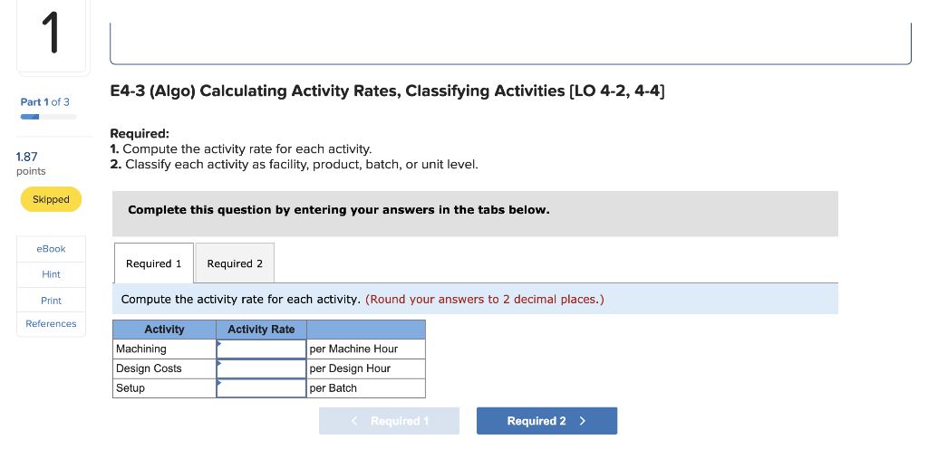The width and height of the screenshot is (928, 459).
Task: Click the right chevron on Required 2 button
Action: (583, 421)
